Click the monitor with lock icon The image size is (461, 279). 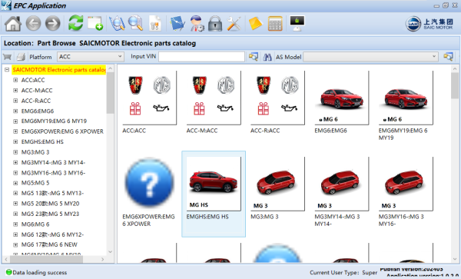[297, 23]
